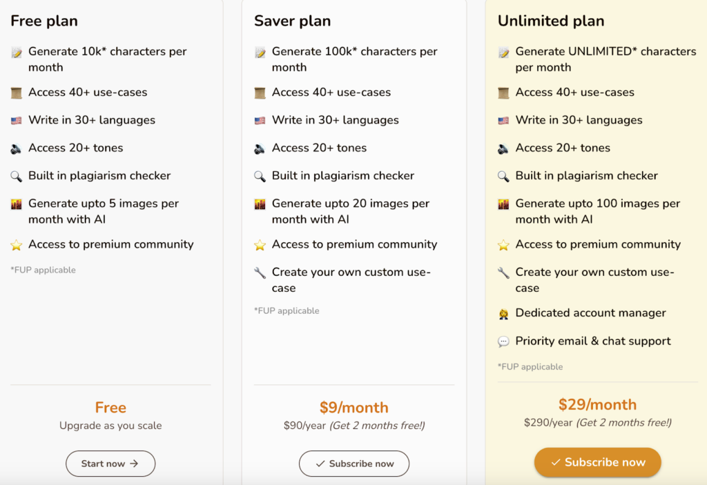Click the Unlimited plan heading

pyautogui.click(x=551, y=21)
